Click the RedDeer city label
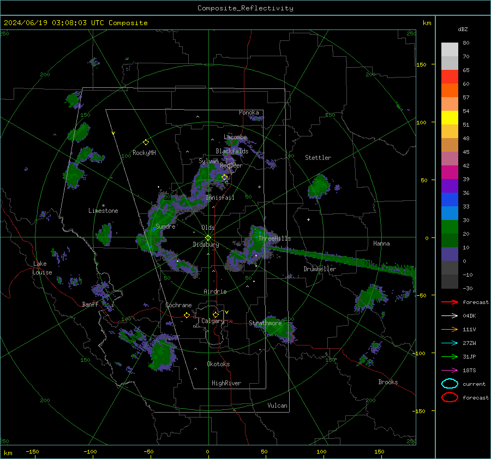The height and width of the screenshot is (459, 491). [231, 165]
